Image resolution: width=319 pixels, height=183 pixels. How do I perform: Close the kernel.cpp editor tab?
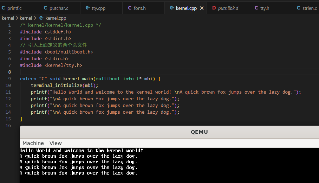tap(202, 8)
